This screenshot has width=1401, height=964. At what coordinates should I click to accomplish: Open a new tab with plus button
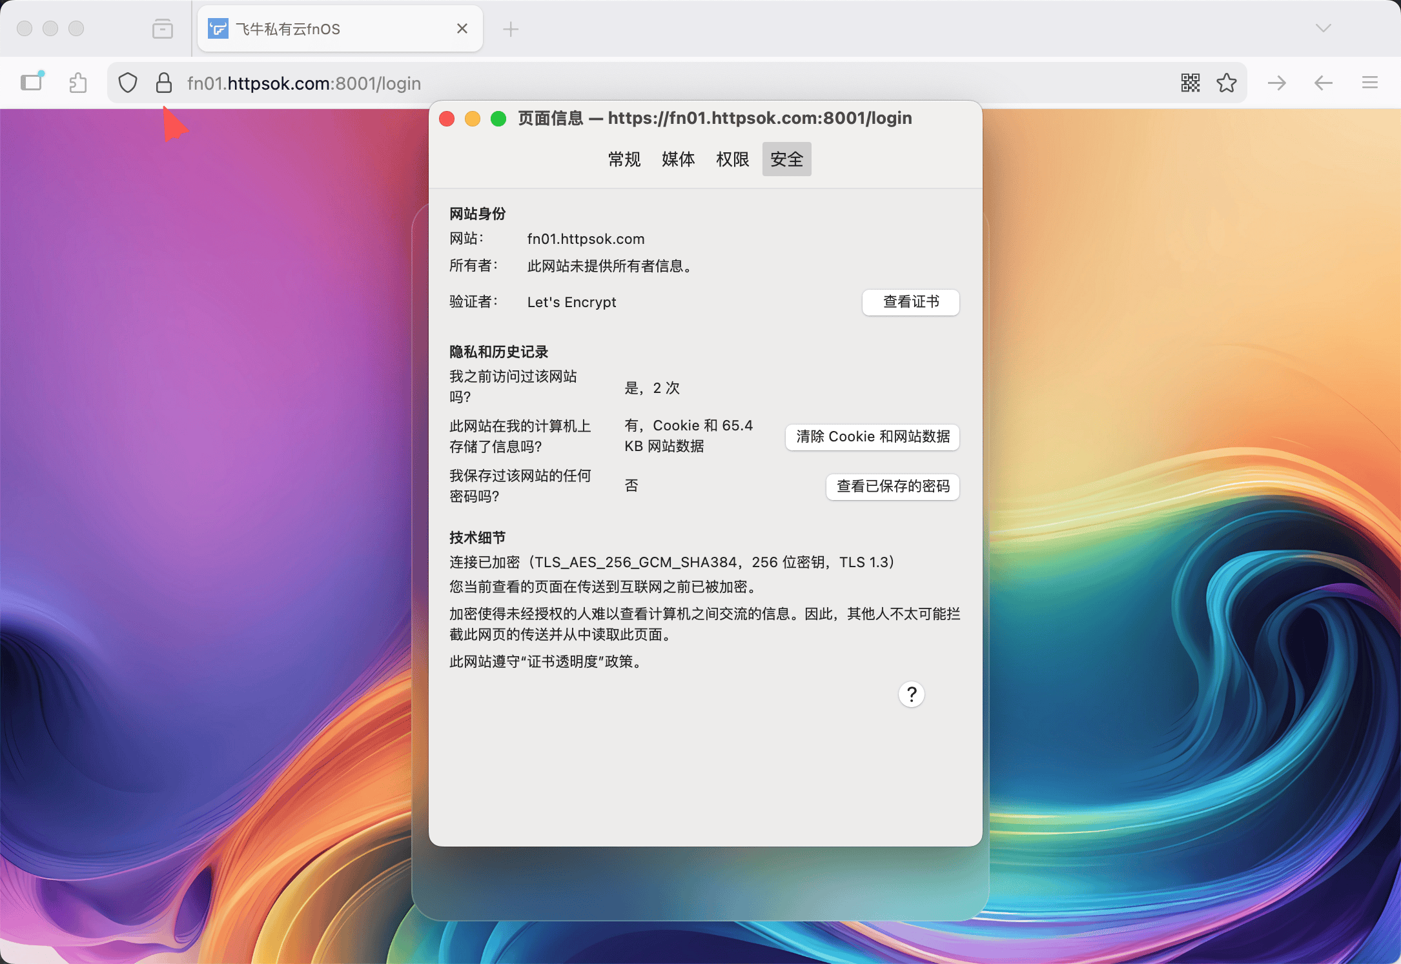click(x=510, y=29)
